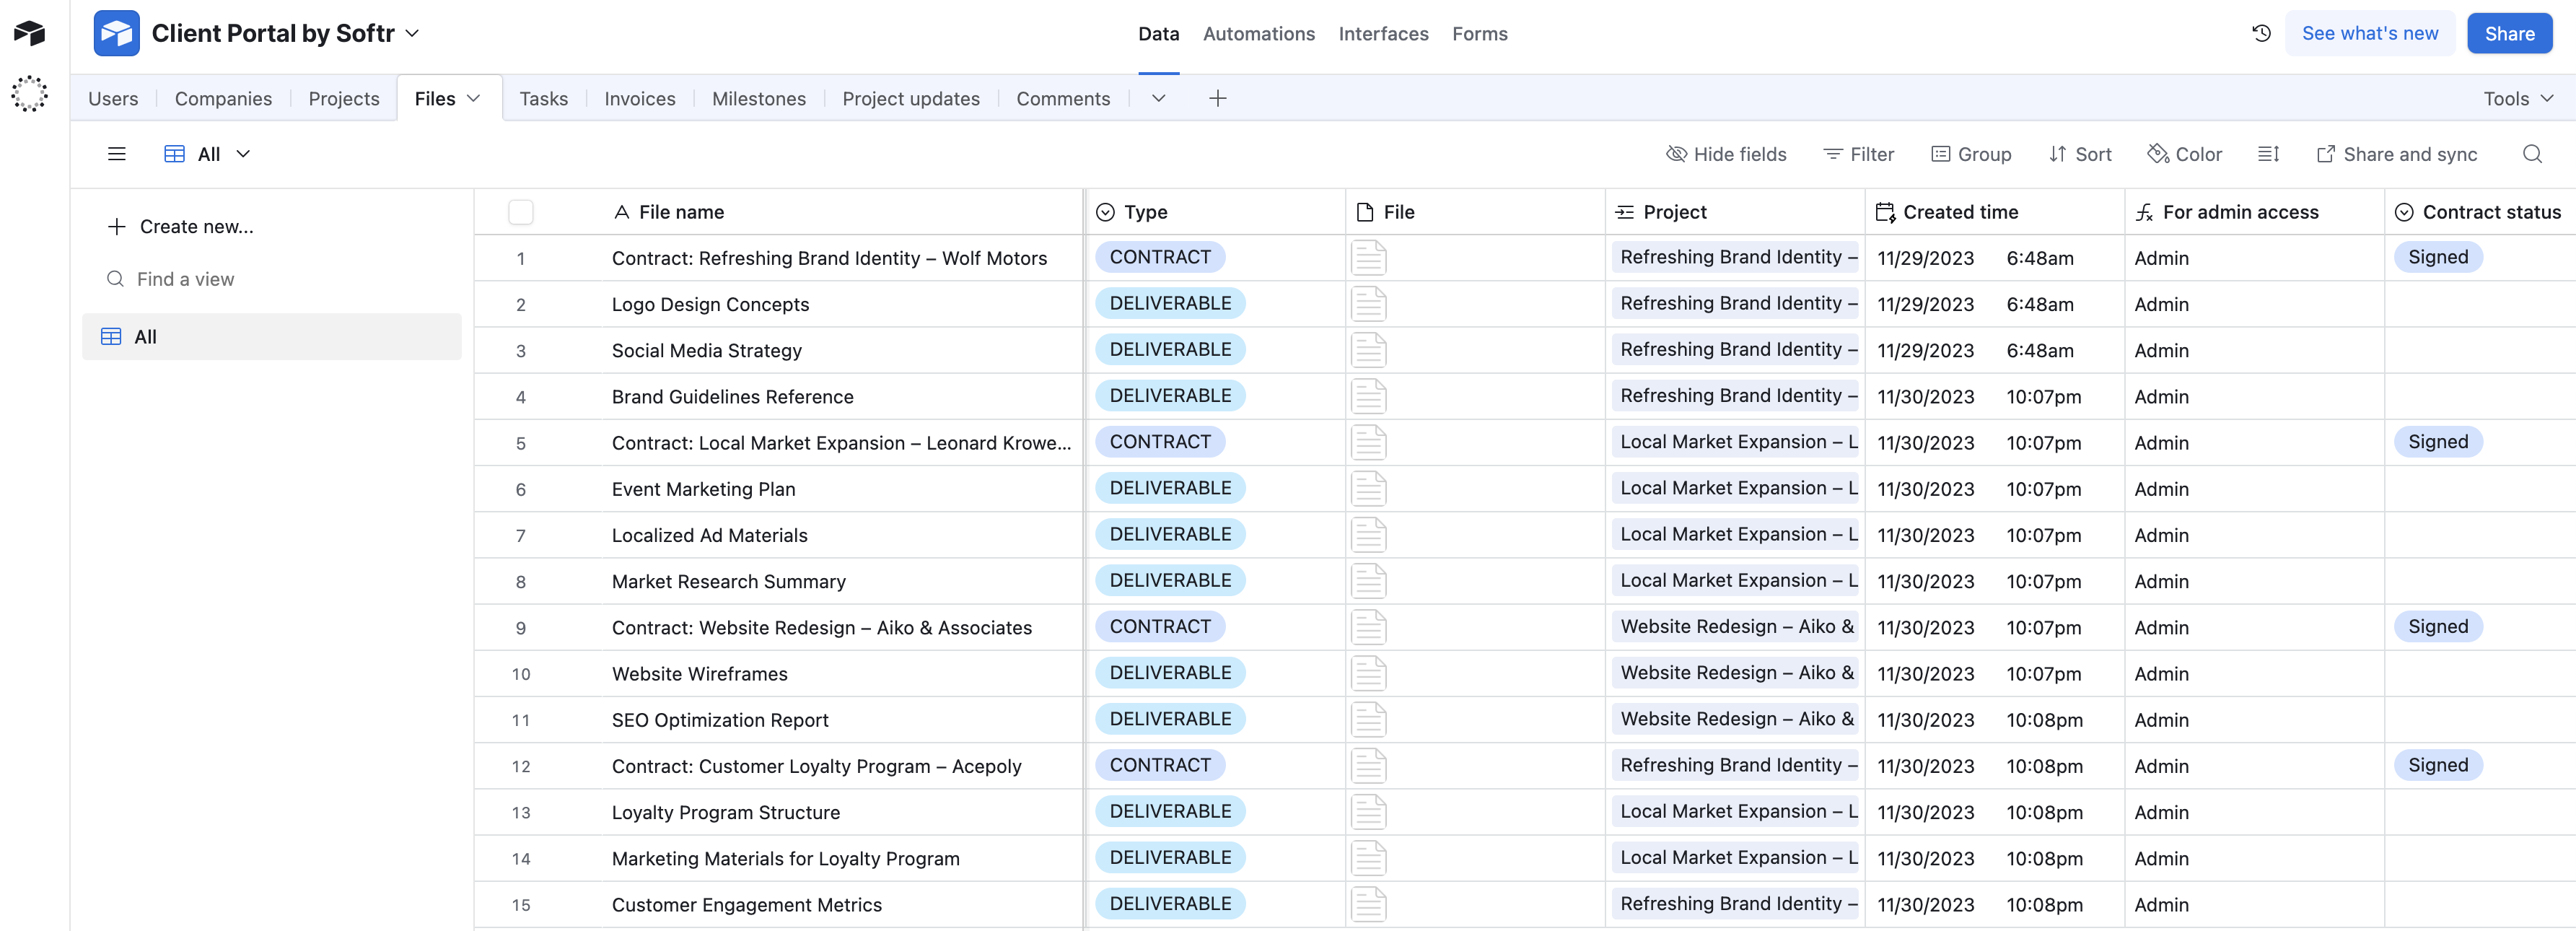Open See what's new

click(2370, 33)
